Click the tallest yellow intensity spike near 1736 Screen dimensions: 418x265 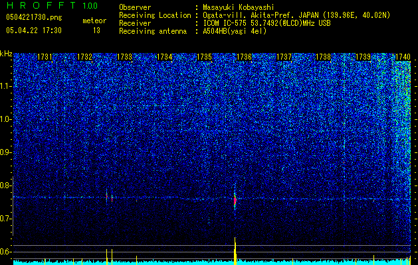click(x=235, y=250)
